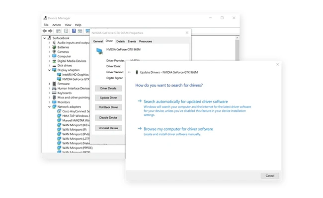The height and width of the screenshot is (198, 323).
Task: Switch to the General tab in Properties
Action: coord(98,41)
